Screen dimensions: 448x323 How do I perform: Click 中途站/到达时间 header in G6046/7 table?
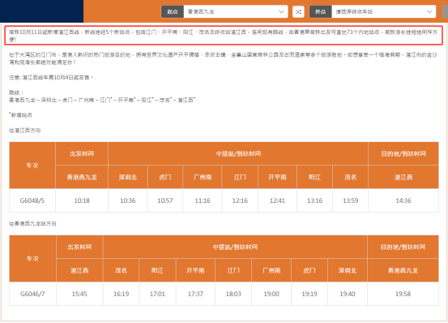pyautogui.click(x=235, y=247)
